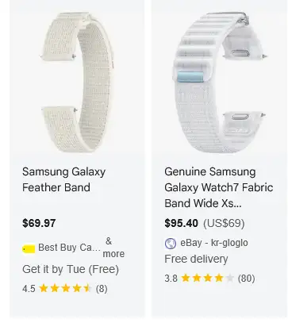The image size is (288, 323).
Task: Click the Genuine Samsung Galaxy Watch7 Fabric Band title
Action: (219, 187)
